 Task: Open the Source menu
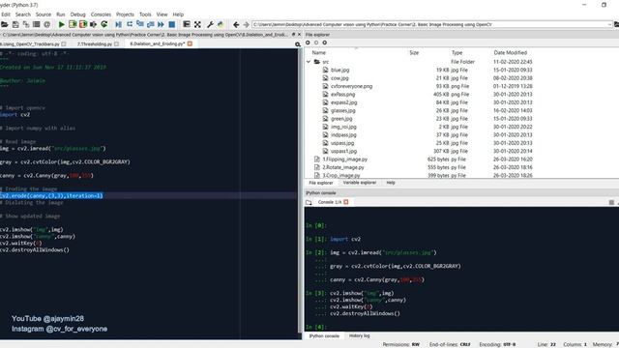tap(44, 14)
